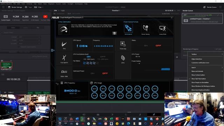Screen dimensions: 224x126
Task: Open Render Settings in DaVinci toolbar
Action: tap(15, 7)
